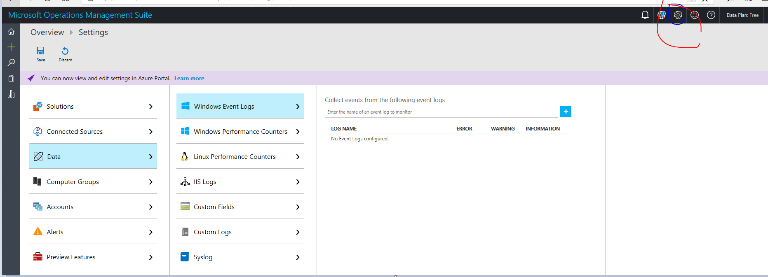Select Custom Fields data item

240,207
